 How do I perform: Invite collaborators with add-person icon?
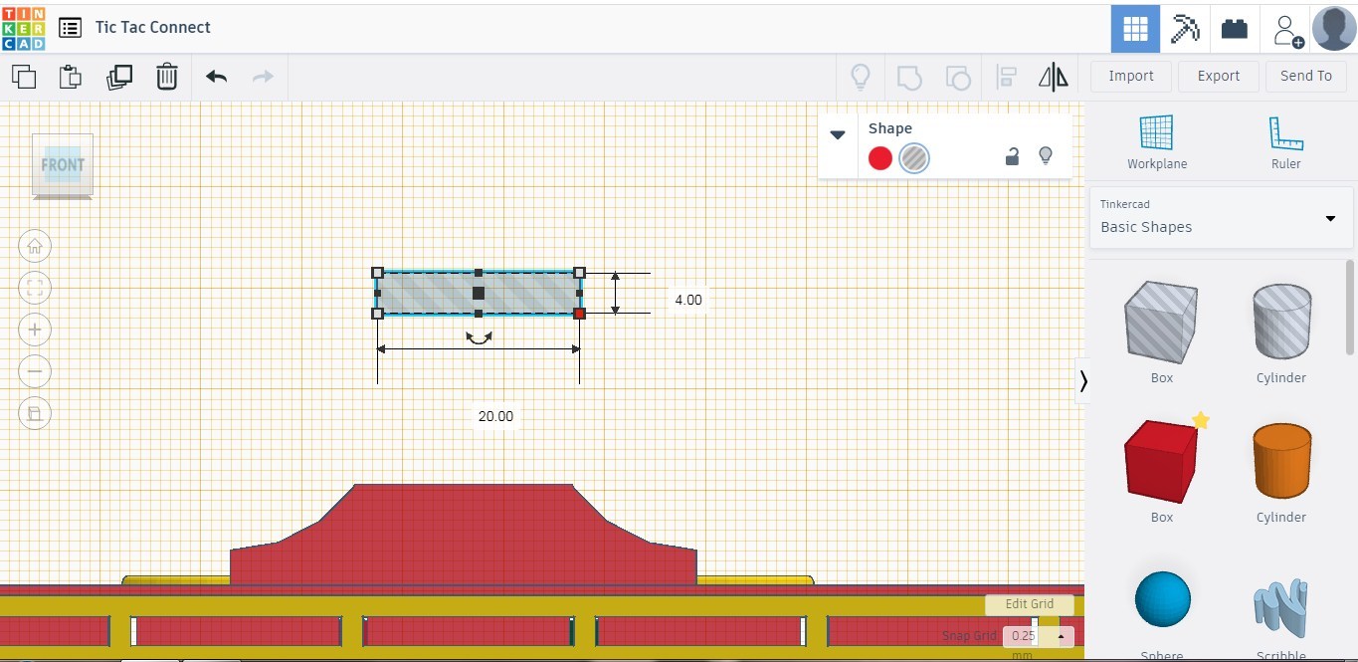(x=1287, y=29)
